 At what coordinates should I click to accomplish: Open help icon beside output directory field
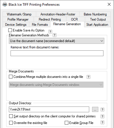click(102, 109)
